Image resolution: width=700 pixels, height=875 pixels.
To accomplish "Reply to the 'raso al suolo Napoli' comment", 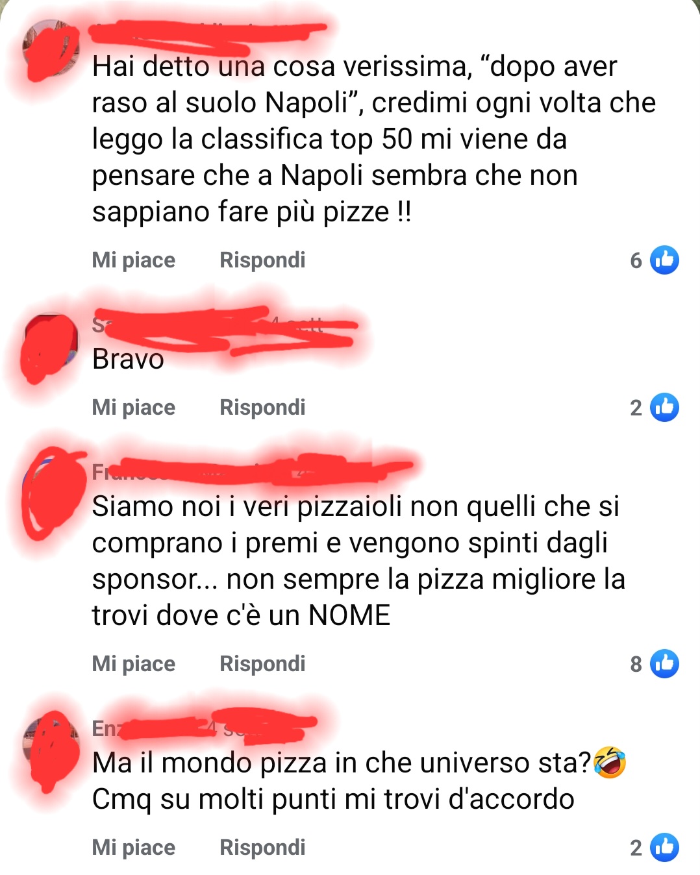I will click(262, 260).
